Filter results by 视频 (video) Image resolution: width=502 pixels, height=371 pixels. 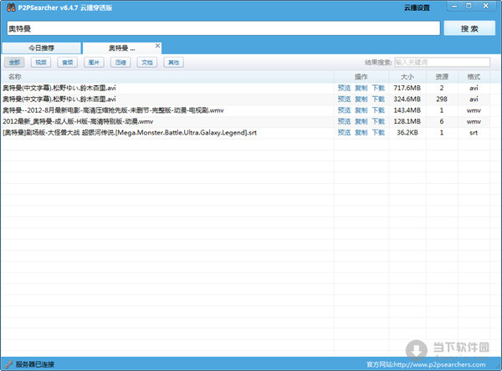(41, 62)
